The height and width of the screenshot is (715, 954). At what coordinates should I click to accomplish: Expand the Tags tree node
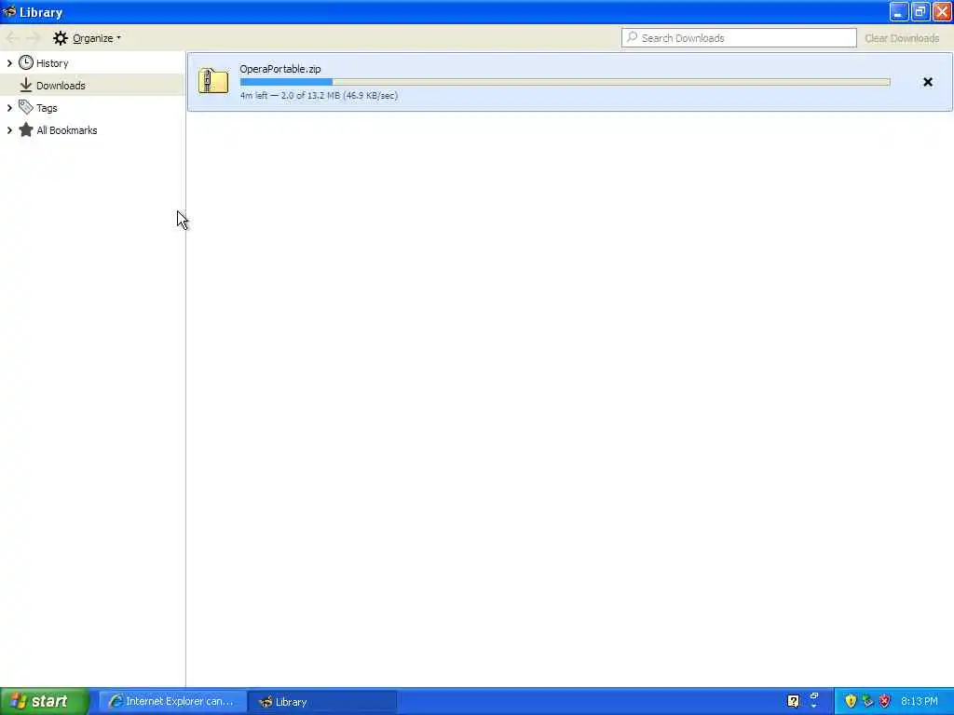[x=9, y=108]
